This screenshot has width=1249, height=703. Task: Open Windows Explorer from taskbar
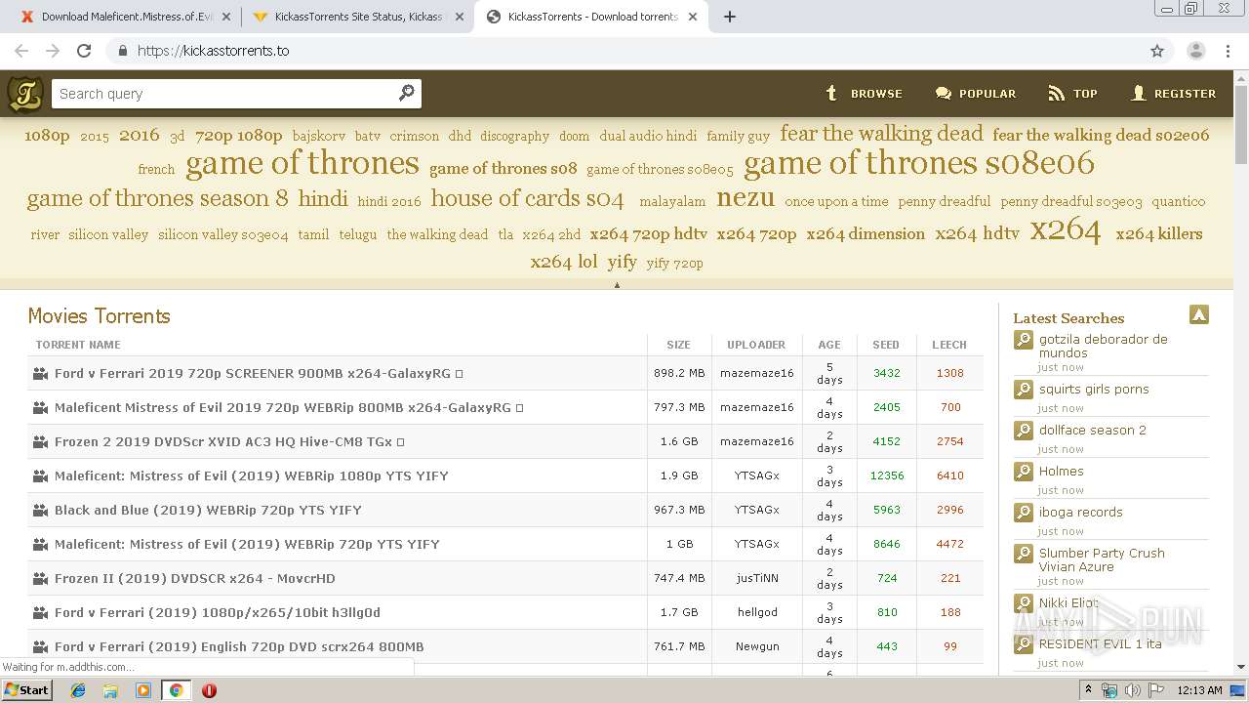point(110,690)
